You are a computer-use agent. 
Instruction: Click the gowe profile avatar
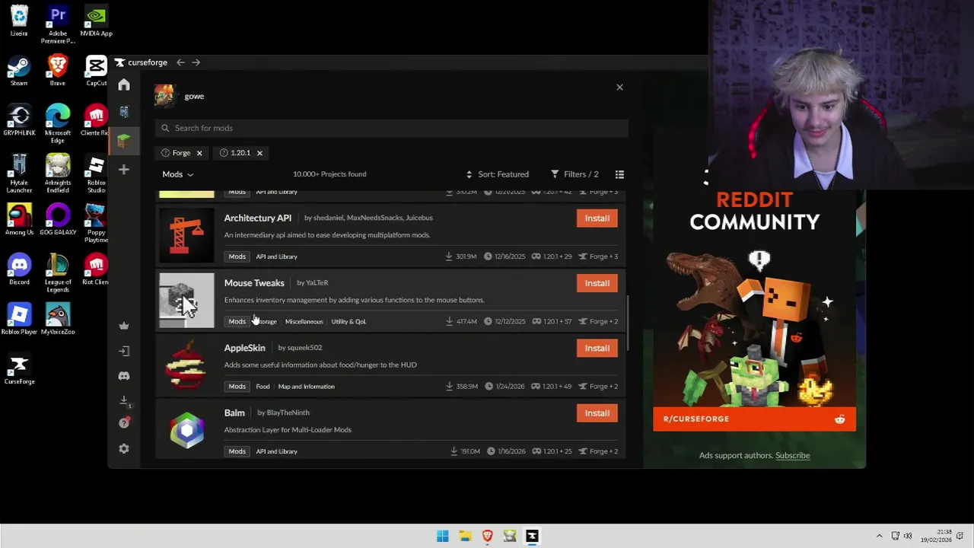click(x=164, y=96)
